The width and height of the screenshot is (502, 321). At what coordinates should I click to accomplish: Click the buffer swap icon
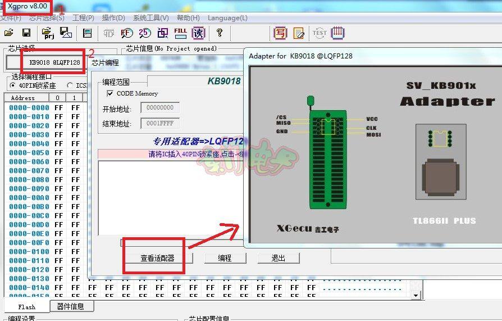click(x=163, y=33)
